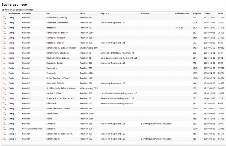Select cell Unter Sensbach, Erbach for Preußen 1171
This screenshot has width=226, height=146.
58,78
